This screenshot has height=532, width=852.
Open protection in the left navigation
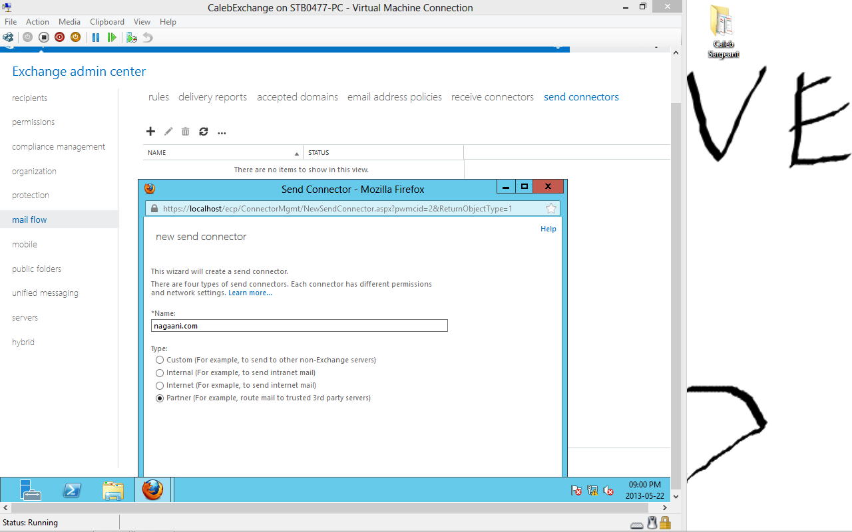point(31,196)
